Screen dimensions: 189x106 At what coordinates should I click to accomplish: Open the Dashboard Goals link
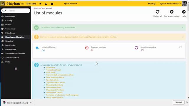pos(54,87)
